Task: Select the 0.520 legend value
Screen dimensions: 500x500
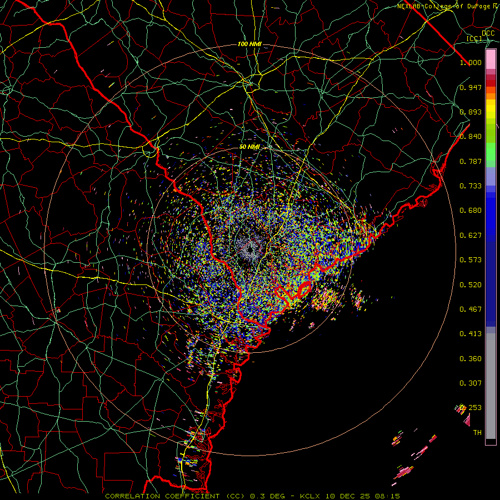Action: 471,285
